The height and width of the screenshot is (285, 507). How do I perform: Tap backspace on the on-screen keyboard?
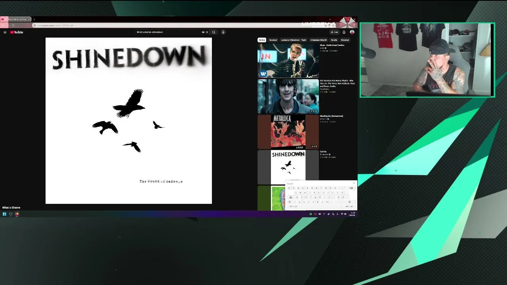tap(351, 188)
